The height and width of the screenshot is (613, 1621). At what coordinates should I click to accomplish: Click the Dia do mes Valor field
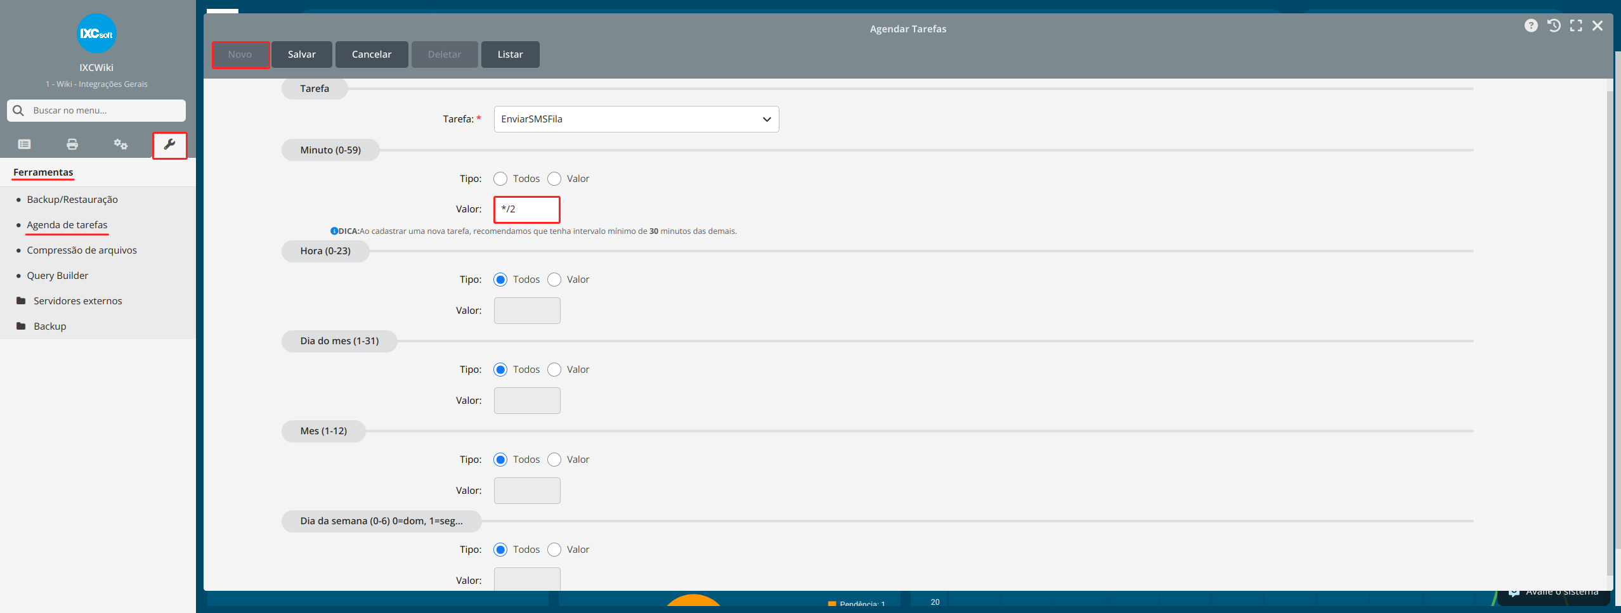tap(527, 401)
